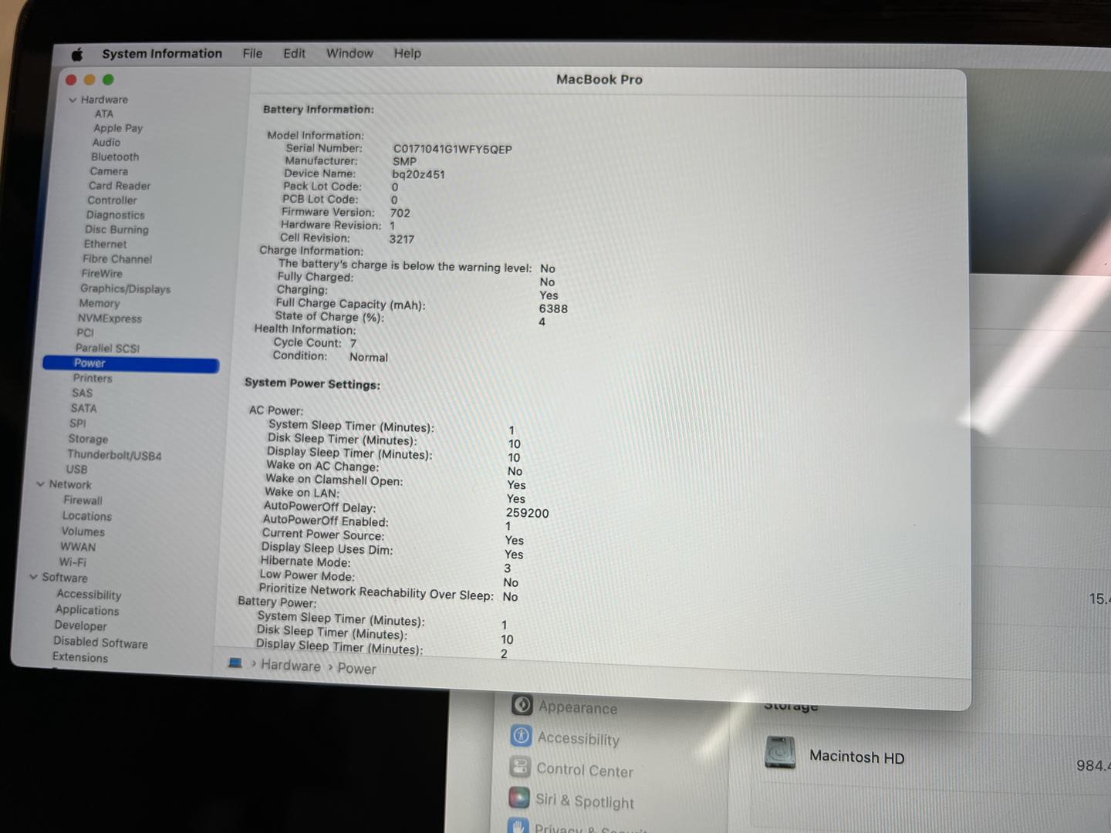Viewport: 1111px width, 833px height.
Task: Select Controller in the sidebar
Action: tap(112, 201)
